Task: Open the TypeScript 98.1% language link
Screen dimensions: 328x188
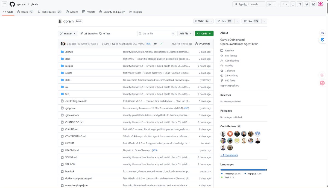Action: [x=231, y=174]
